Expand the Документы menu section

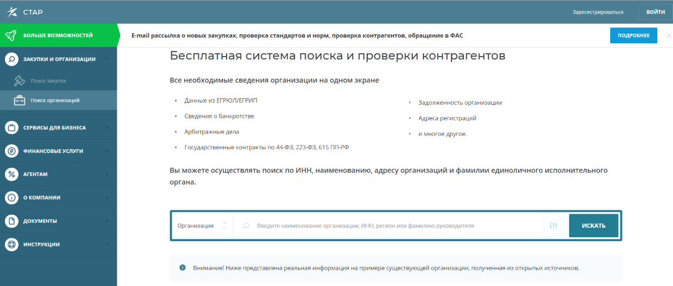107,221
